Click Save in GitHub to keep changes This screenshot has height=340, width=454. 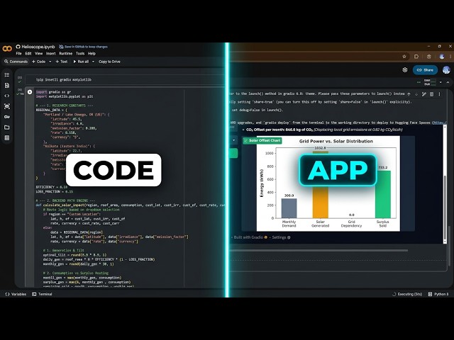(84, 47)
